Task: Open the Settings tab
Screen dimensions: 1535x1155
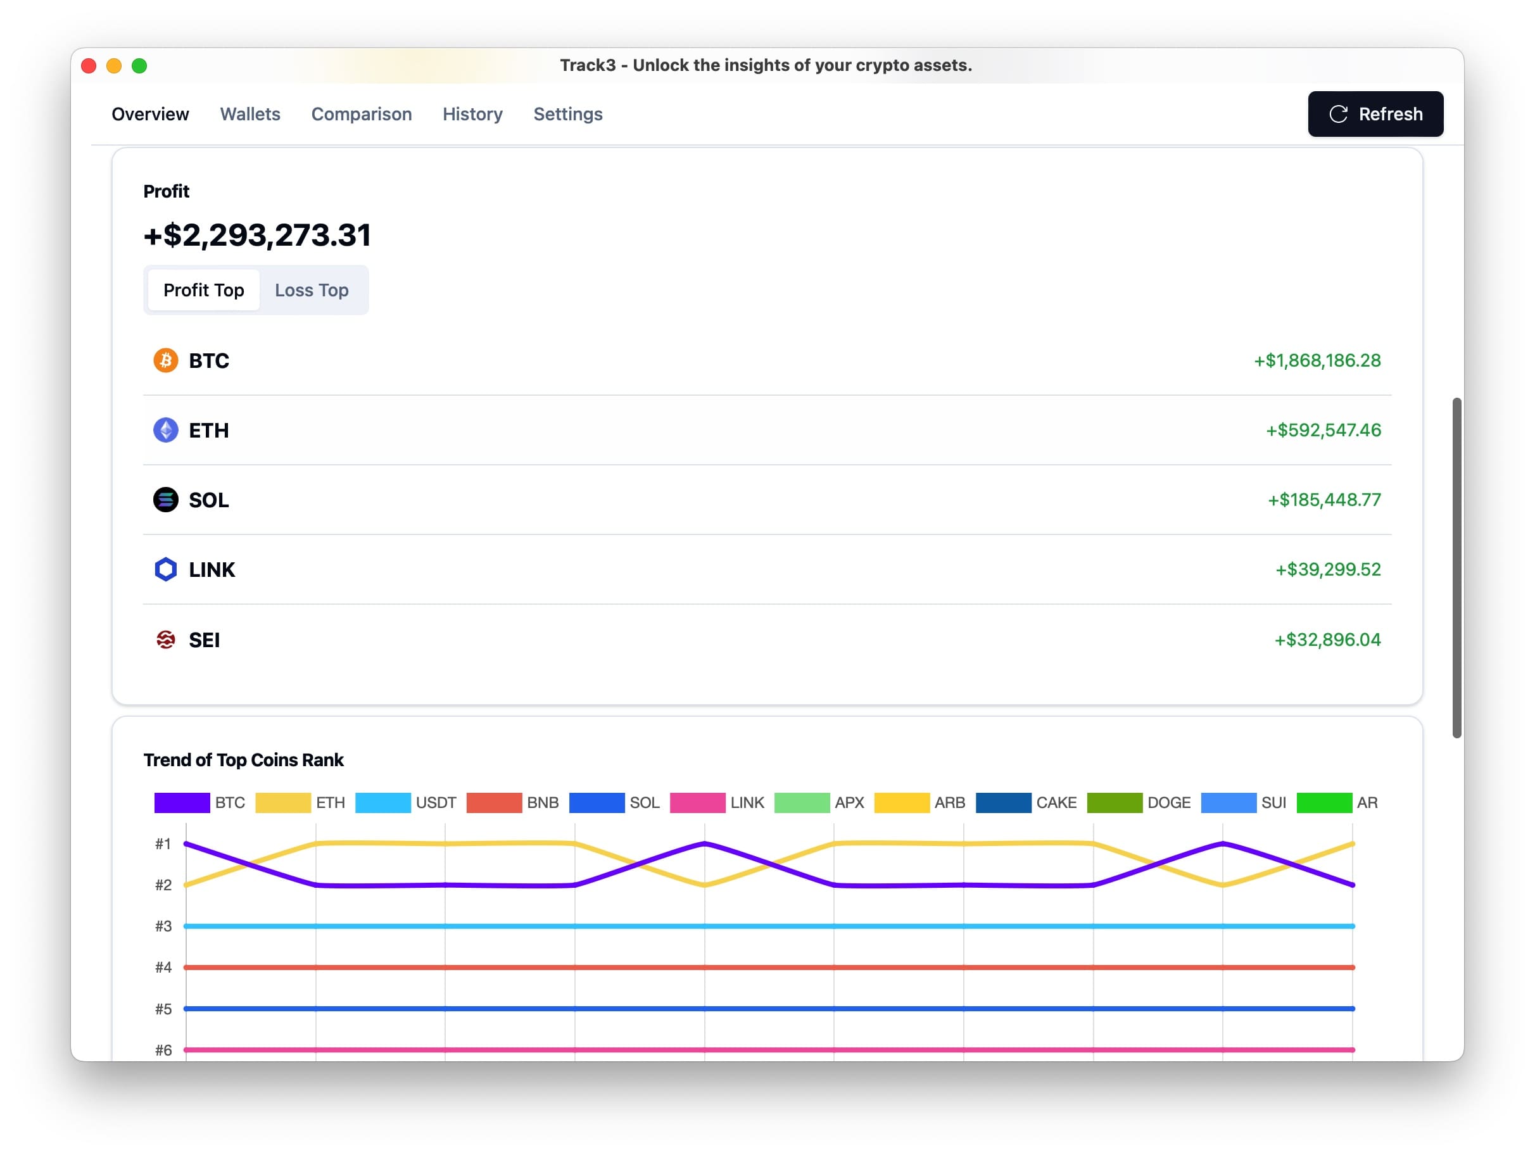Action: click(567, 115)
